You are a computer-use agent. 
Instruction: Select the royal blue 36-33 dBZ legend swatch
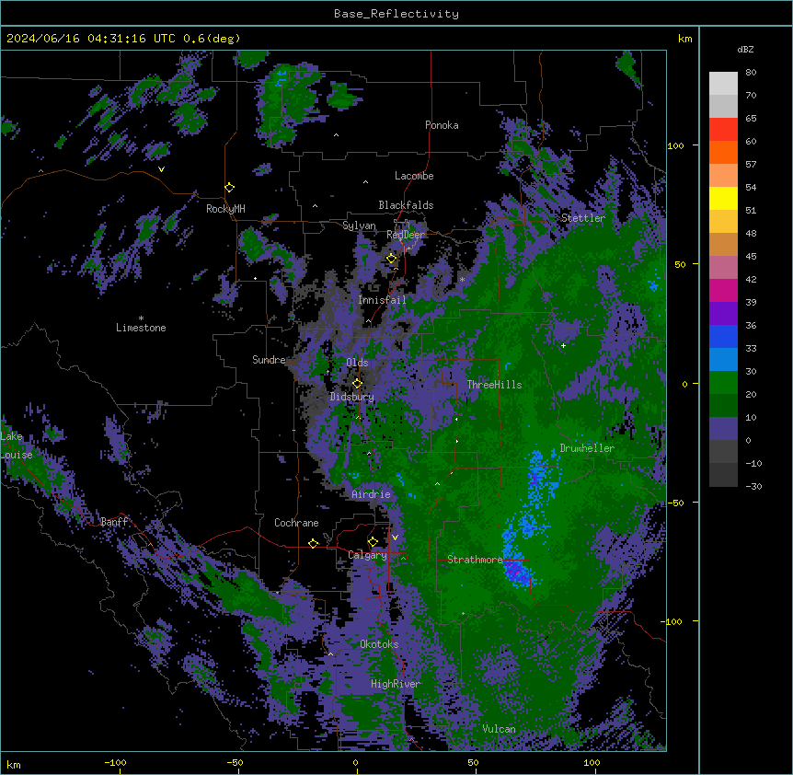[x=723, y=337]
